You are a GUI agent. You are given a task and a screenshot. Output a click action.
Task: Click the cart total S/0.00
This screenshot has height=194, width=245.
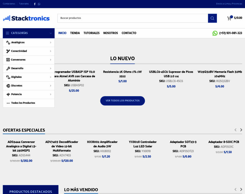(238, 18)
